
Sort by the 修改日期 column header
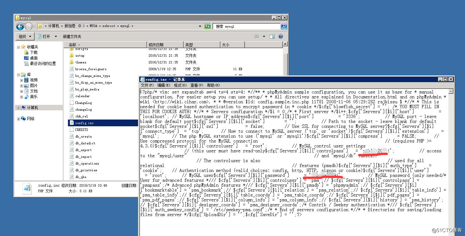165,45
